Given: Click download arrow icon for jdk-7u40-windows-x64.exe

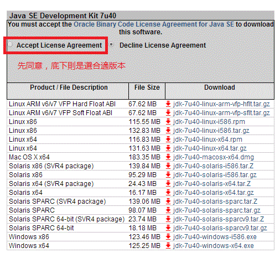Looking at the screenshot, I should [168, 246].
